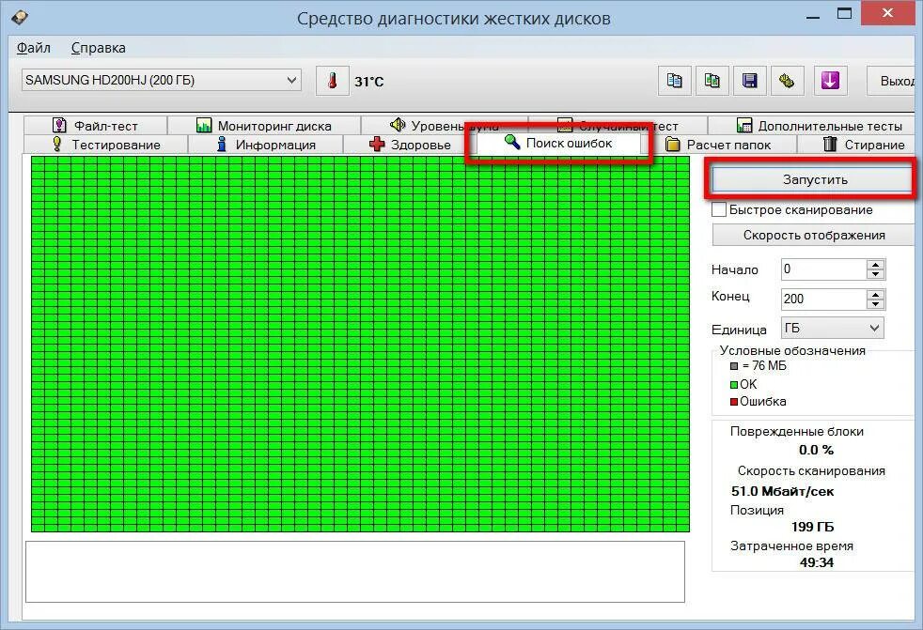Switch to the Тестирование tab

click(x=106, y=145)
